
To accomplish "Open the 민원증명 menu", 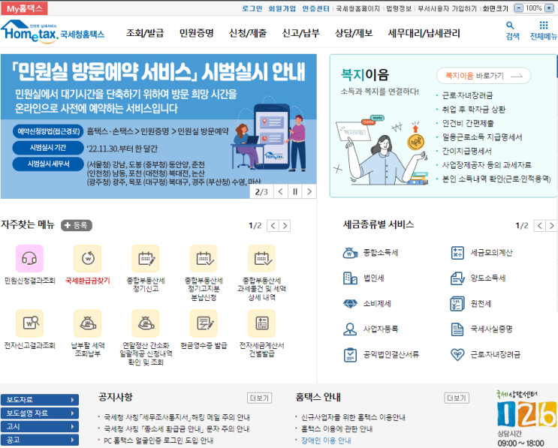I will pyautogui.click(x=197, y=33).
